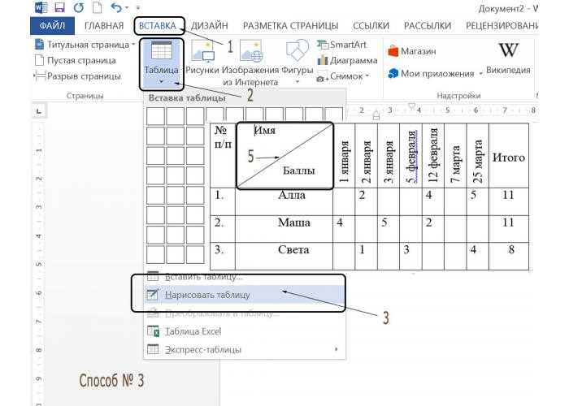Click the Имя text in header cell
The image size is (569, 406).
coord(265,130)
